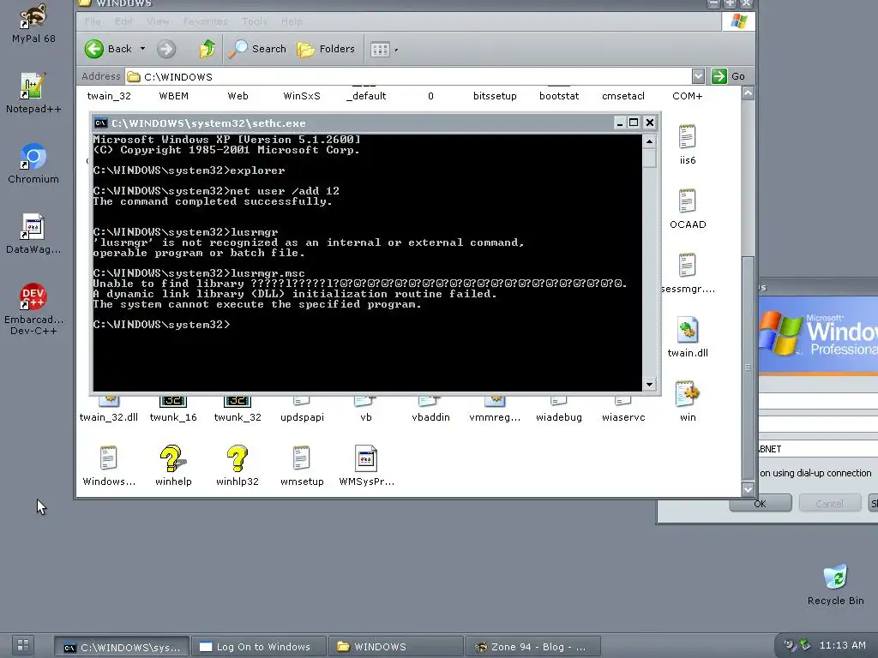Open the Chromium desktop icon

point(33,163)
